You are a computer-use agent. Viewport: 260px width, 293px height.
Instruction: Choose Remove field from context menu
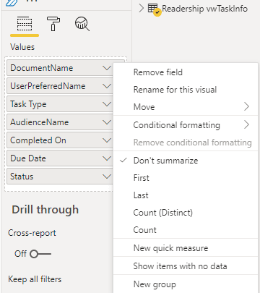[x=186, y=72]
